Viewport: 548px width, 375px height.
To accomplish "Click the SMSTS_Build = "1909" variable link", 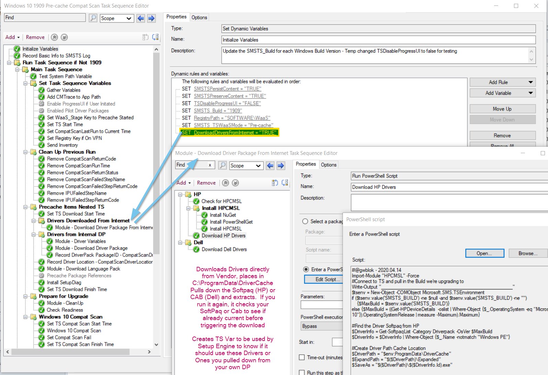I will click(x=218, y=111).
